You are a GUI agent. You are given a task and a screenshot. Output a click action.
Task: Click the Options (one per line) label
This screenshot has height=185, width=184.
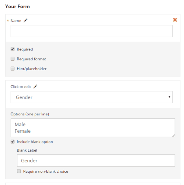[x=30, y=114]
